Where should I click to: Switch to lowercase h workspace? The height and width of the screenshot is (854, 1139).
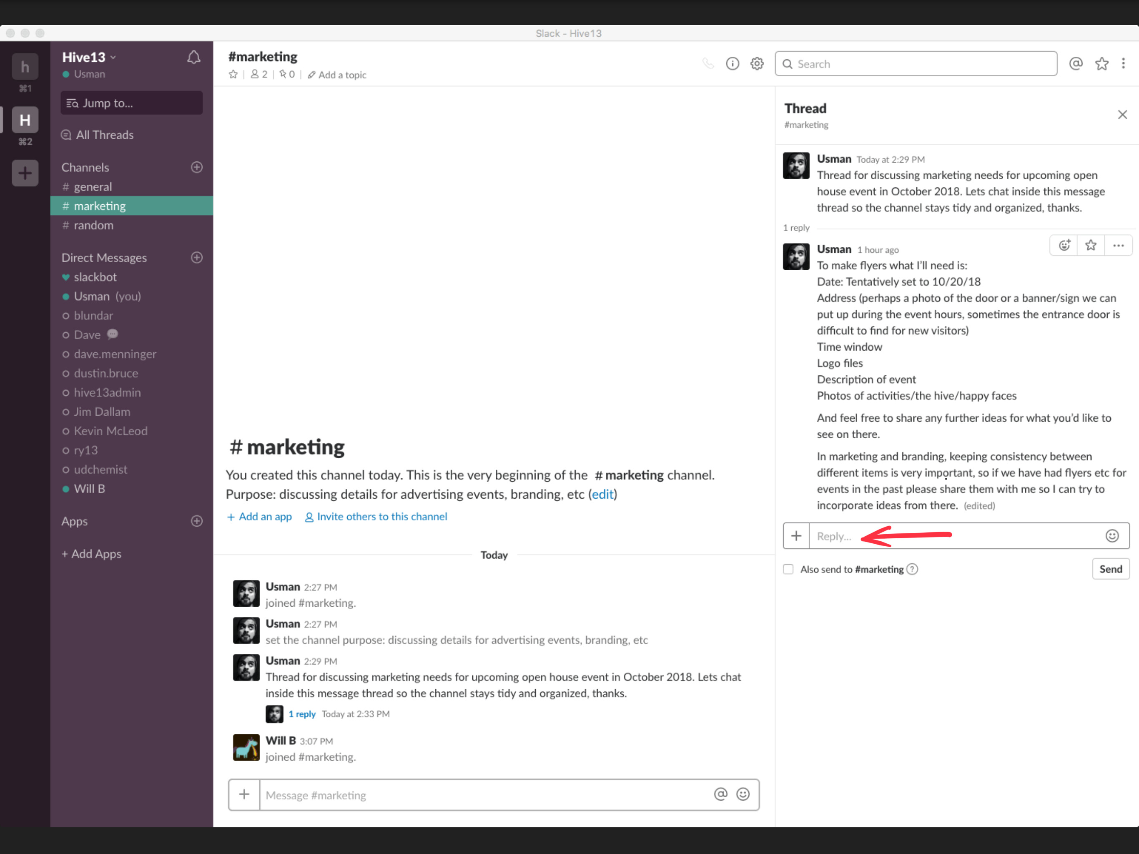[25, 66]
